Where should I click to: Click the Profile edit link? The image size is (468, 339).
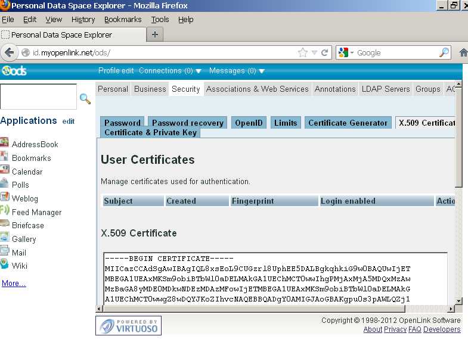click(116, 71)
